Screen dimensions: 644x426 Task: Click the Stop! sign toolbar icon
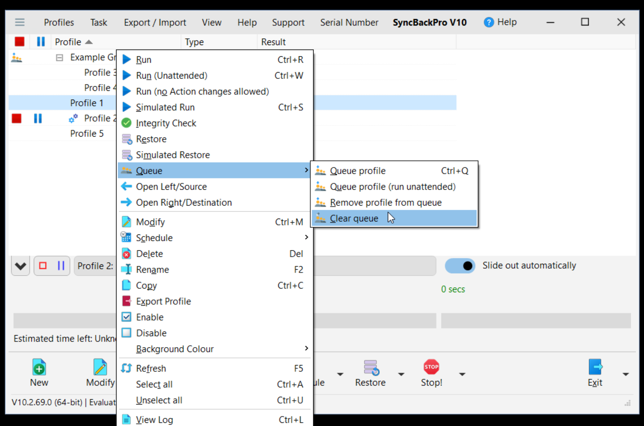431,367
